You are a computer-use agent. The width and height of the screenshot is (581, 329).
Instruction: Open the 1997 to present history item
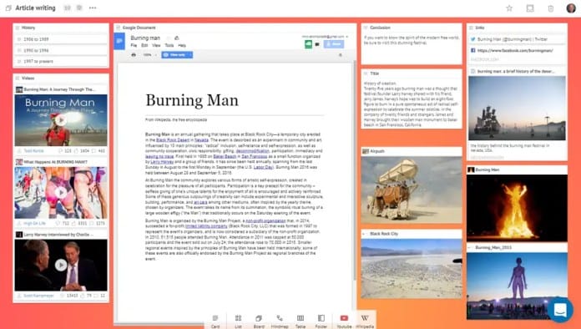(x=61, y=62)
